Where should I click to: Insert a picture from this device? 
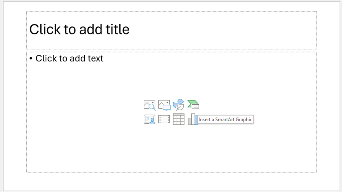[164, 105]
